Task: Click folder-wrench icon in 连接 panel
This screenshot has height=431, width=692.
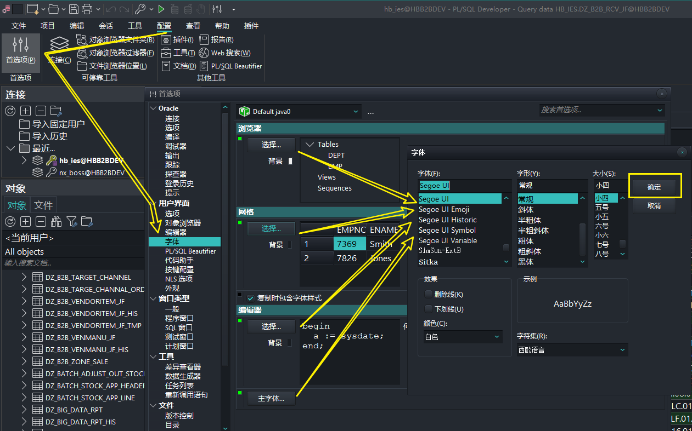Action: [x=56, y=111]
